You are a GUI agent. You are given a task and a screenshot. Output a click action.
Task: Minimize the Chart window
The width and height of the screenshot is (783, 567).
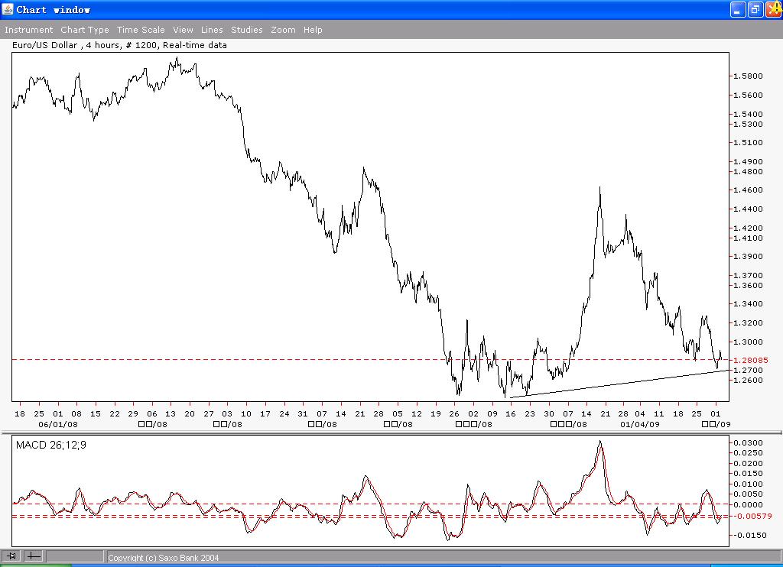point(738,9)
